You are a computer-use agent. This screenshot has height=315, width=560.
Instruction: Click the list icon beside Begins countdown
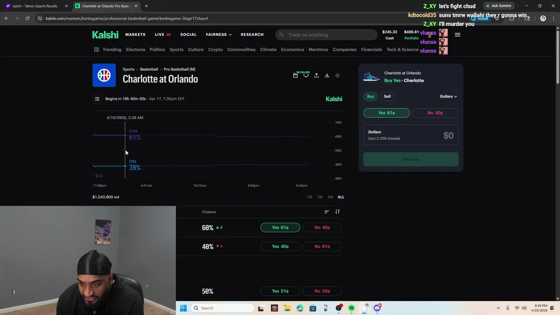(97, 98)
